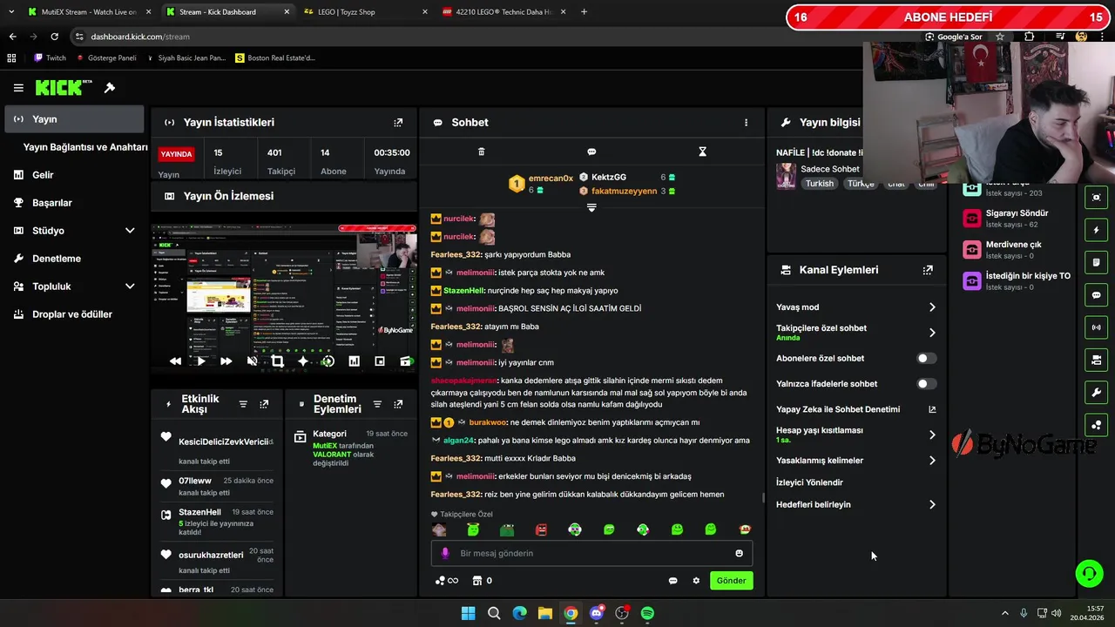Expand Hesap yaşı kısıtlaması options

coord(932,435)
